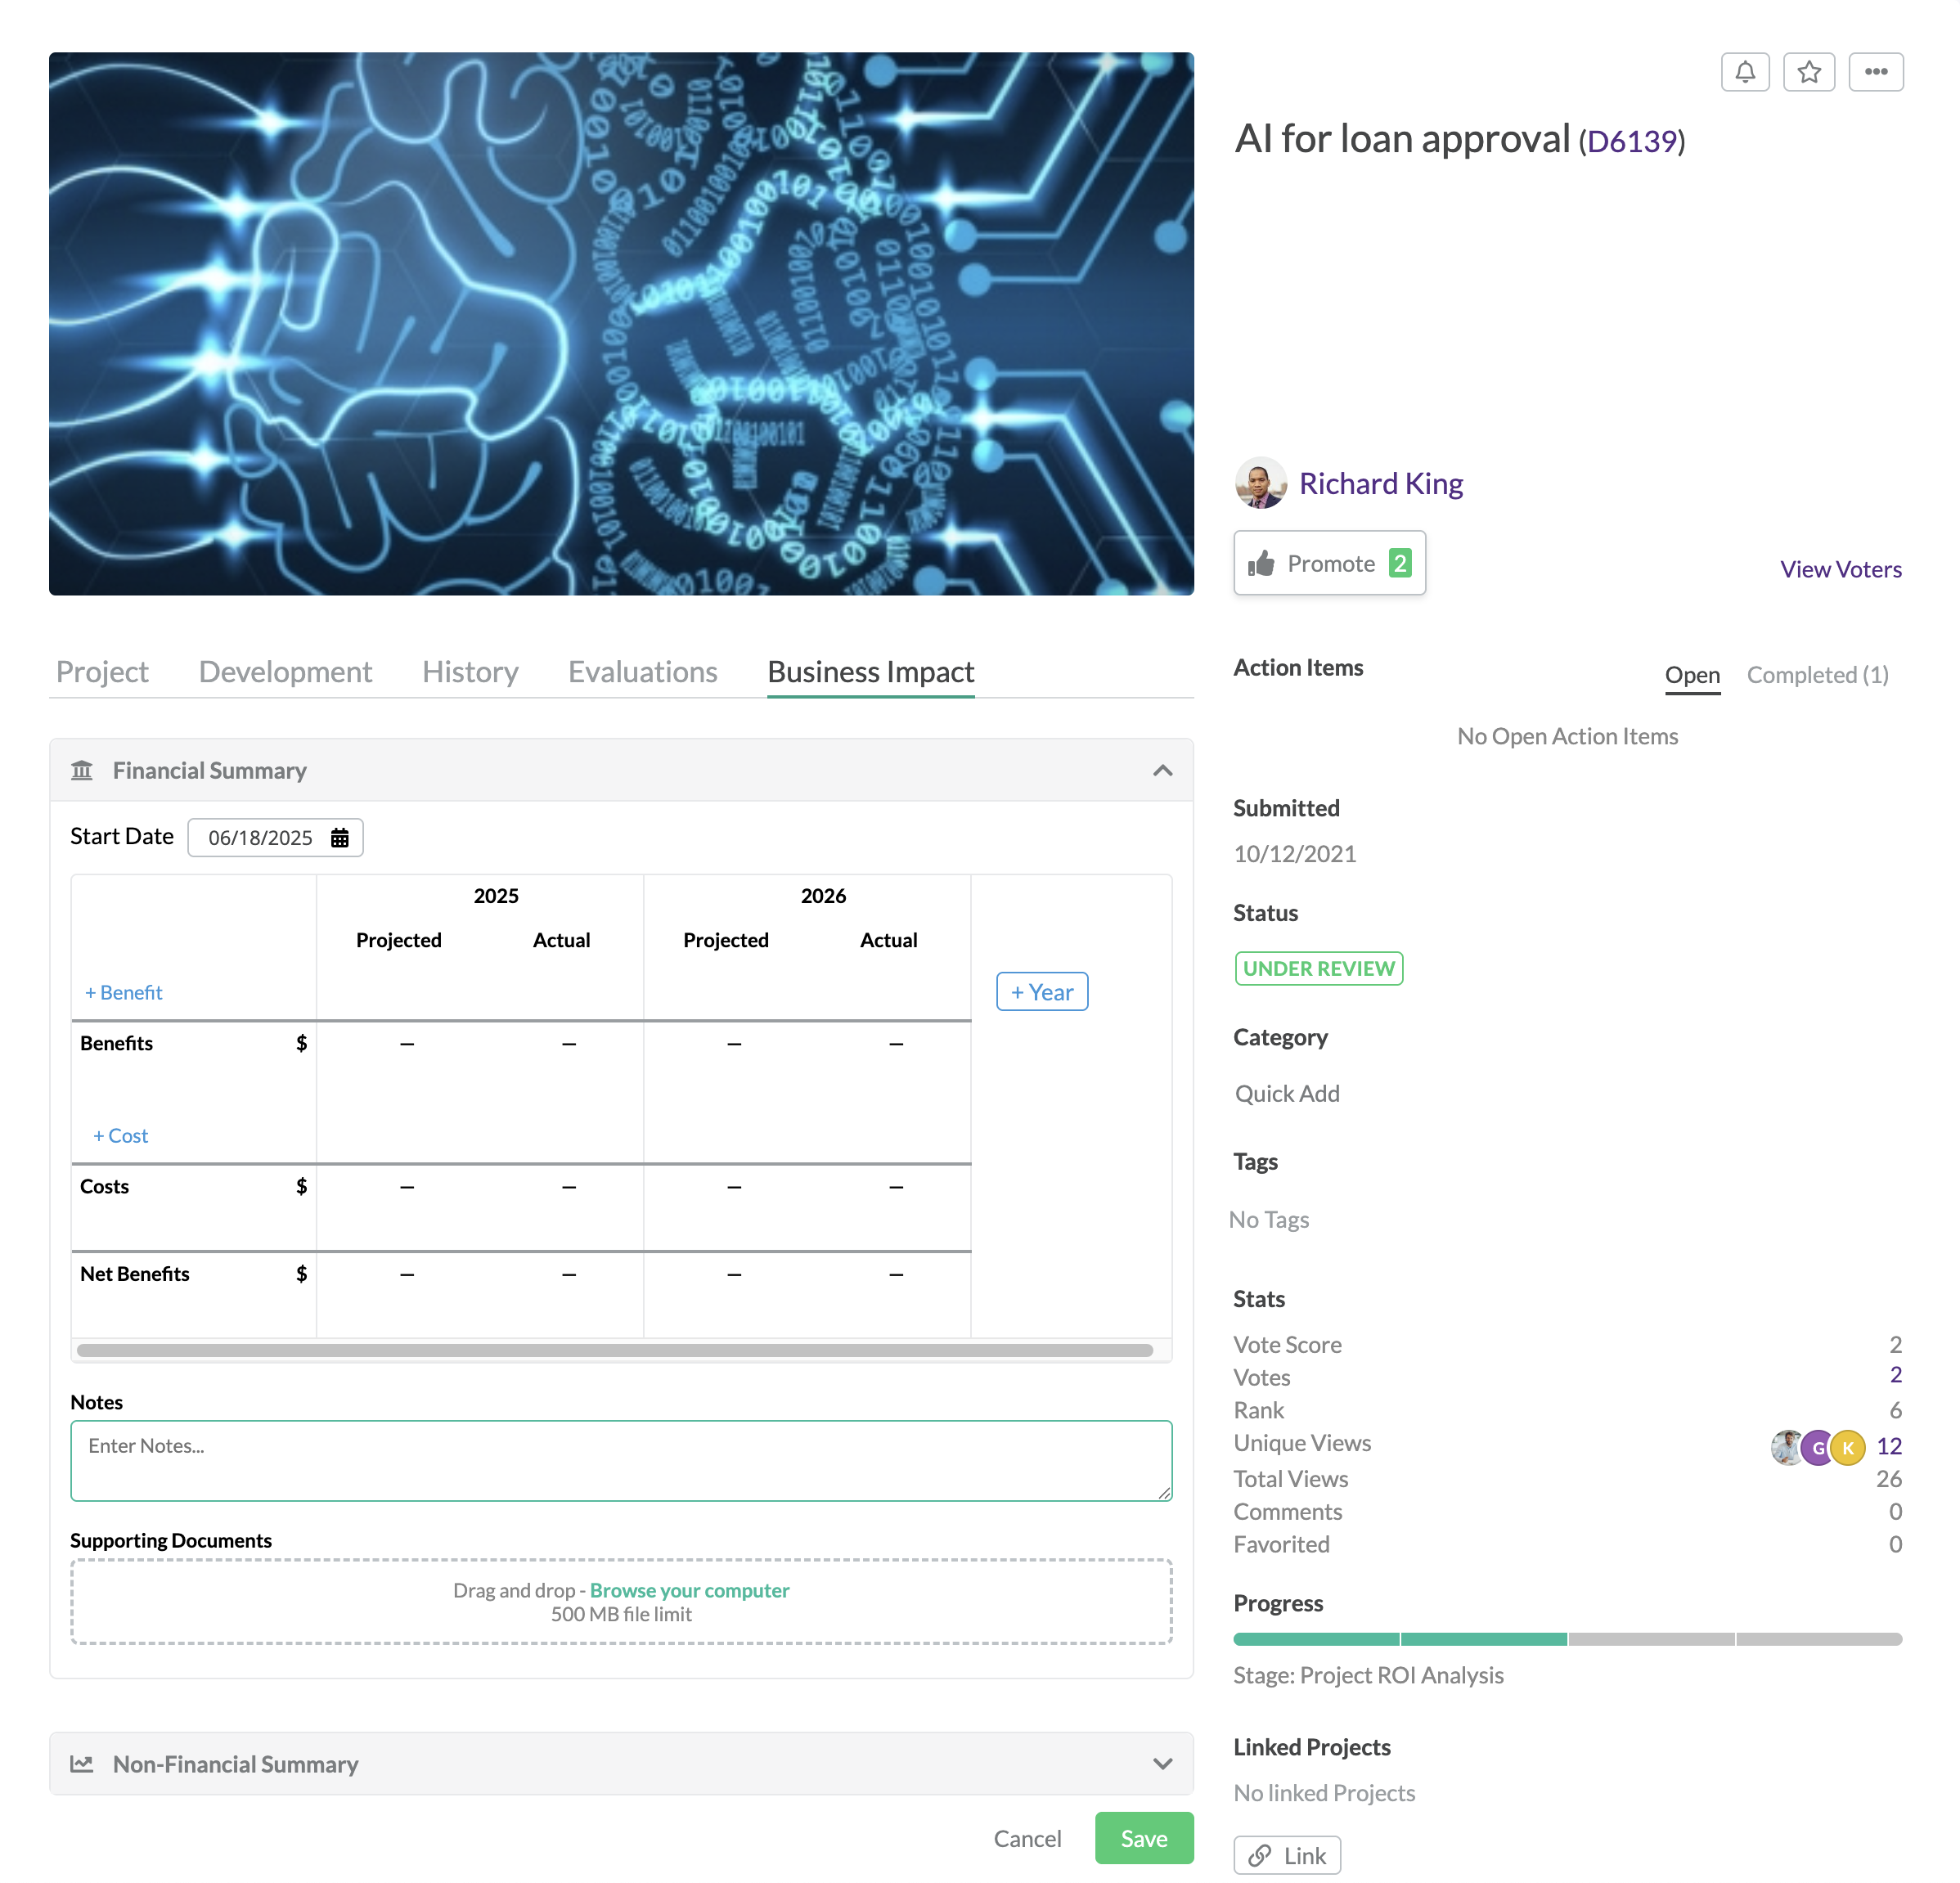Collapse the Financial Summary section
Image resolution: width=1960 pixels, height=1883 pixels.
click(x=1162, y=770)
